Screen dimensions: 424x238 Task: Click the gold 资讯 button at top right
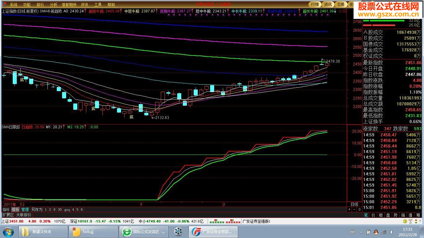(328, 4)
